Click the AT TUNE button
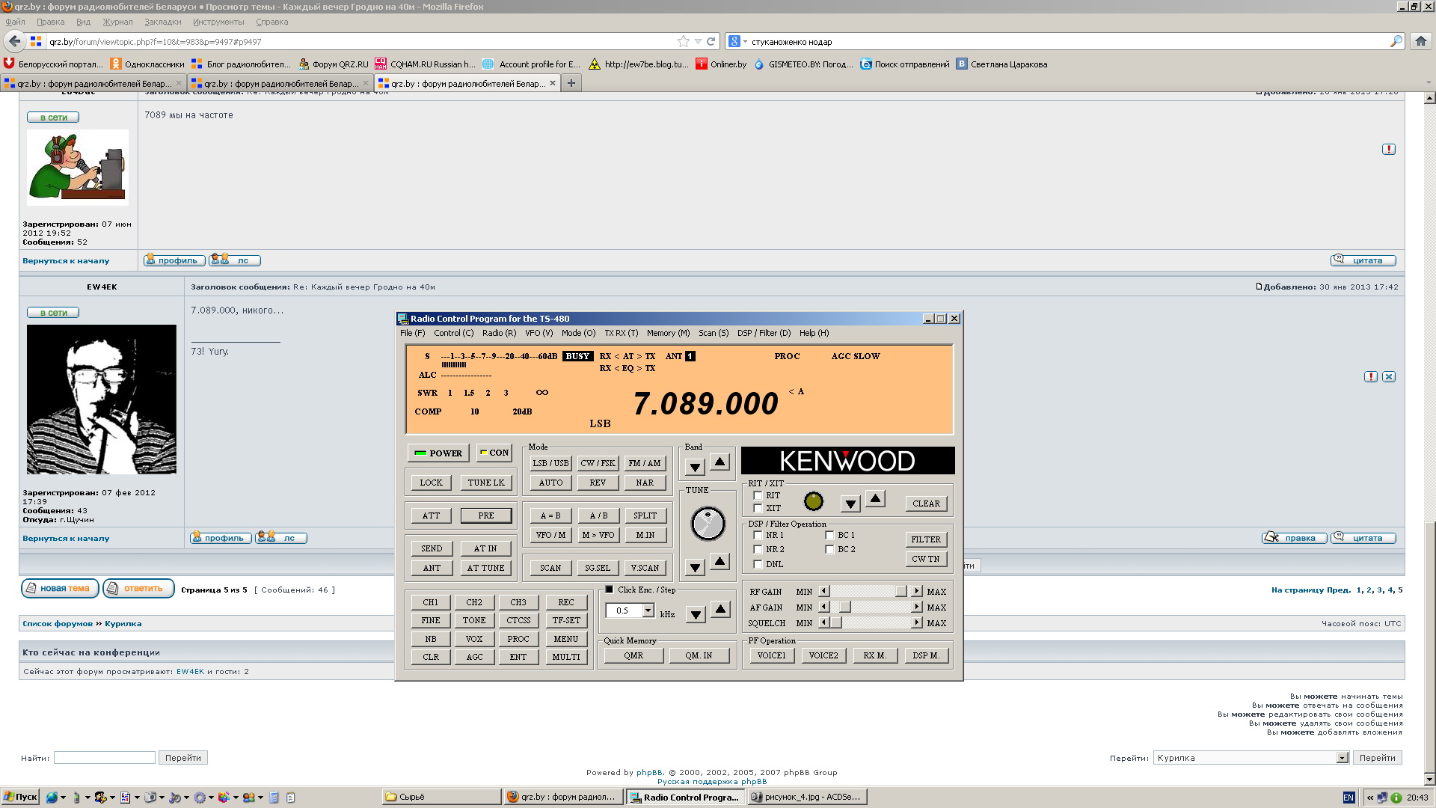This screenshot has height=808, width=1436. 485,568
